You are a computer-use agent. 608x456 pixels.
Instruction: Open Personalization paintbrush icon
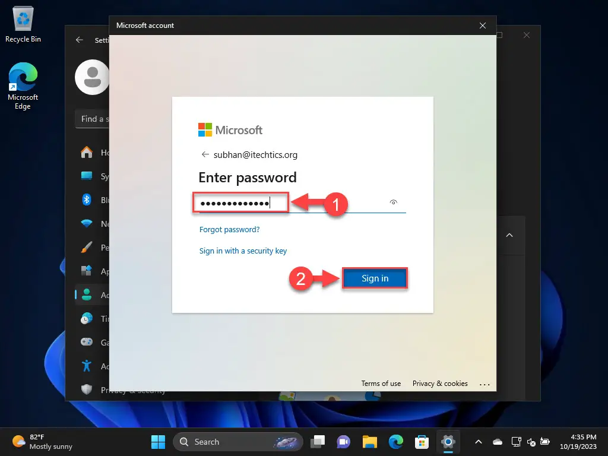click(x=87, y=247)
